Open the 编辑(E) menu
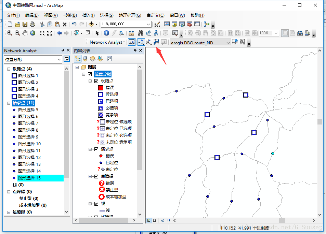326x234 pixels. [32, 15]
